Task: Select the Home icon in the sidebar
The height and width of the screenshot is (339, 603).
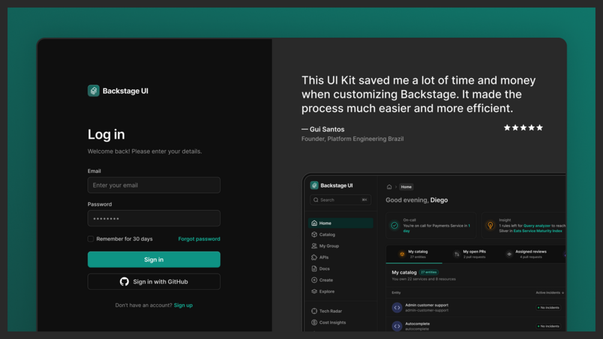Action: 314,223
